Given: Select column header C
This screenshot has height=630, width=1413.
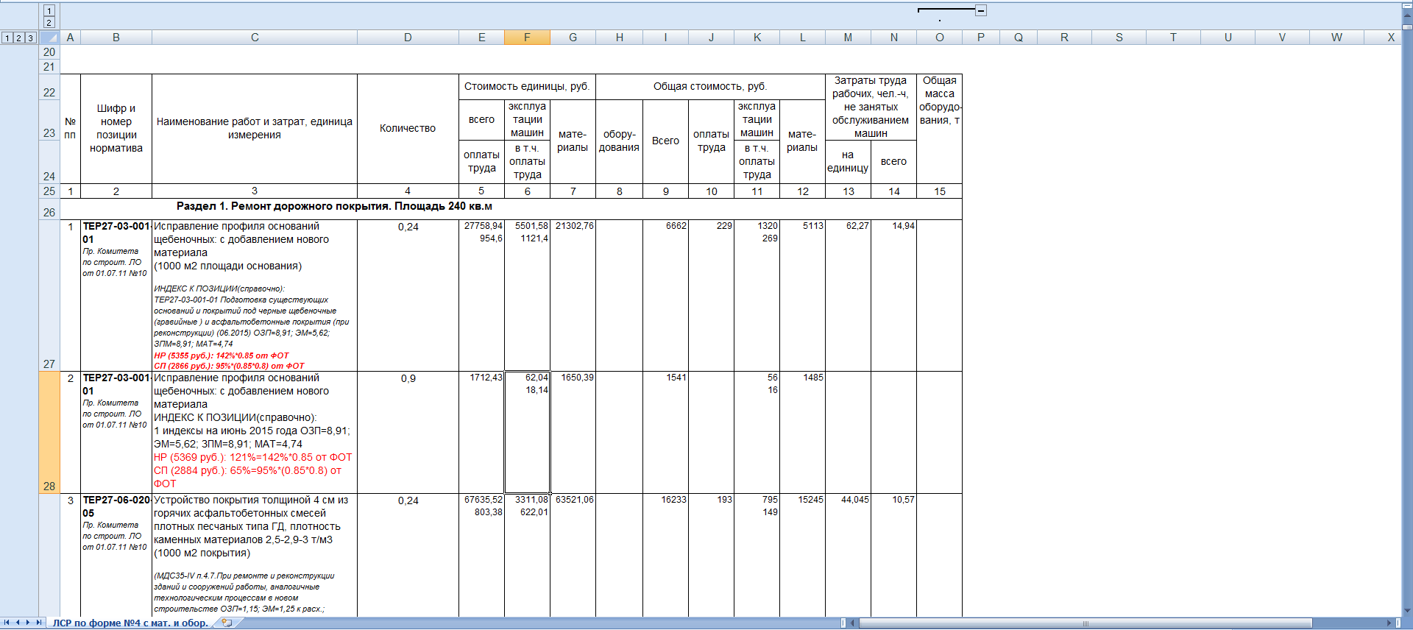Looking at the screenshot, I should point(255,38).
